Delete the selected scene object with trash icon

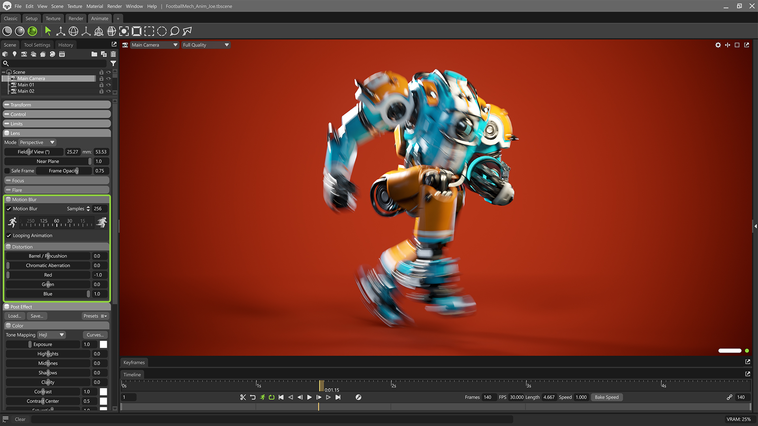(113, 54)
